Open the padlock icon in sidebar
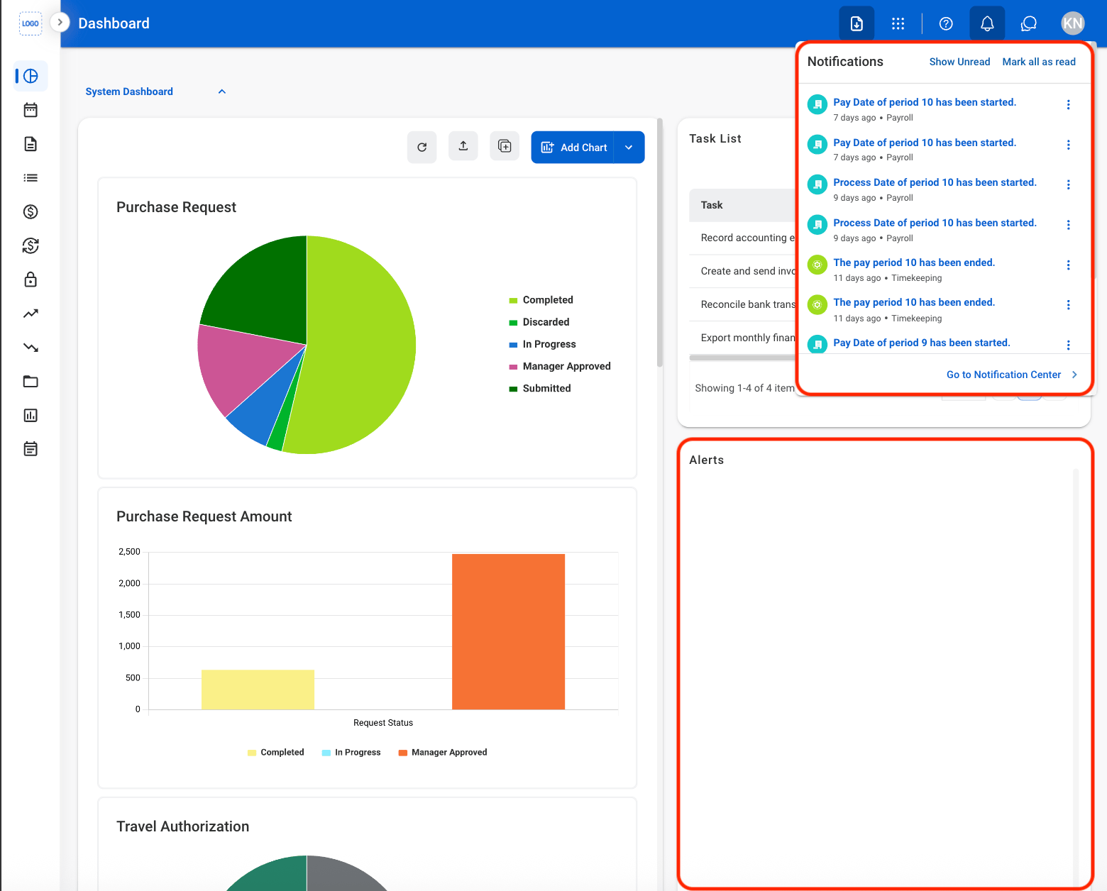Image resolution: width=1107 pixels, height=891 pixels. (31, 280)
